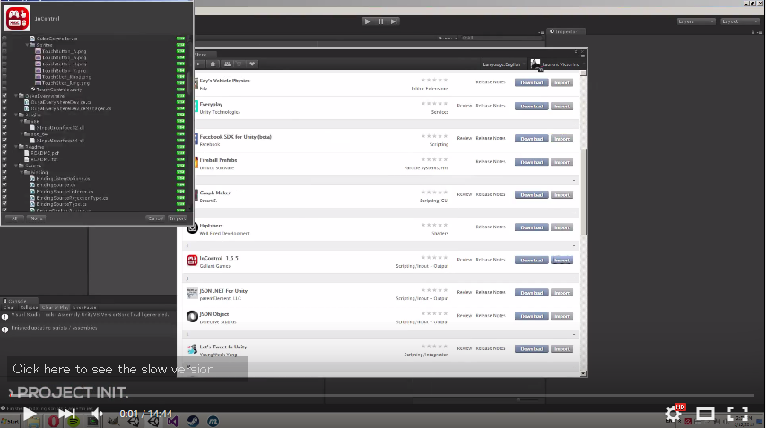
Task: Toggle checkbox for CubeController.cs row
Action: (4, 39)
